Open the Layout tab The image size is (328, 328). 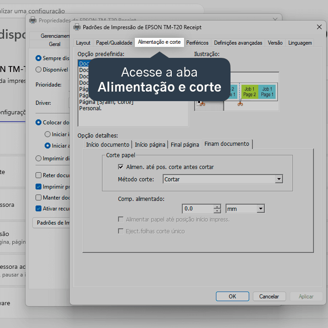click(83, 43)
